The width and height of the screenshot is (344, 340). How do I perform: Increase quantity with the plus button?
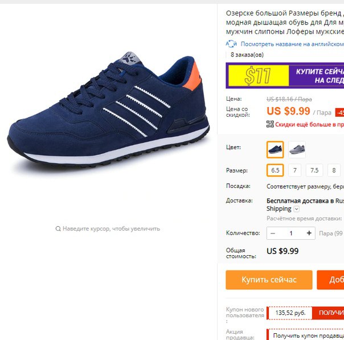pyautogui.click(x=309, y=233)
